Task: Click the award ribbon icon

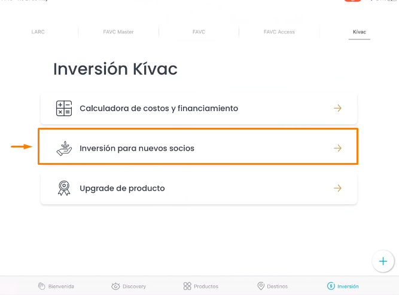Action: pyautogui.click(x=64, y=188)
